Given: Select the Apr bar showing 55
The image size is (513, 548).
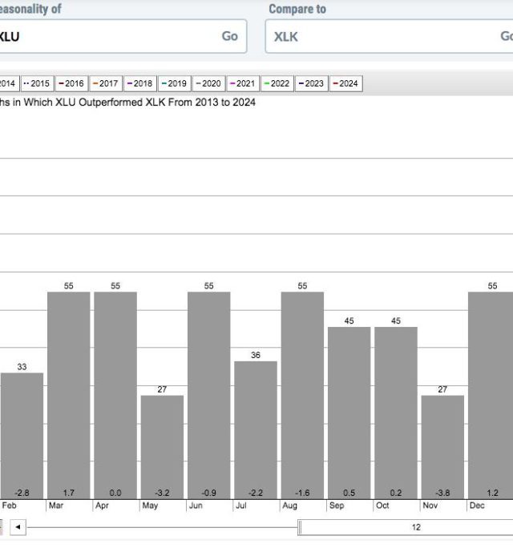Looking at the screenshot, I should coord(115,395).
